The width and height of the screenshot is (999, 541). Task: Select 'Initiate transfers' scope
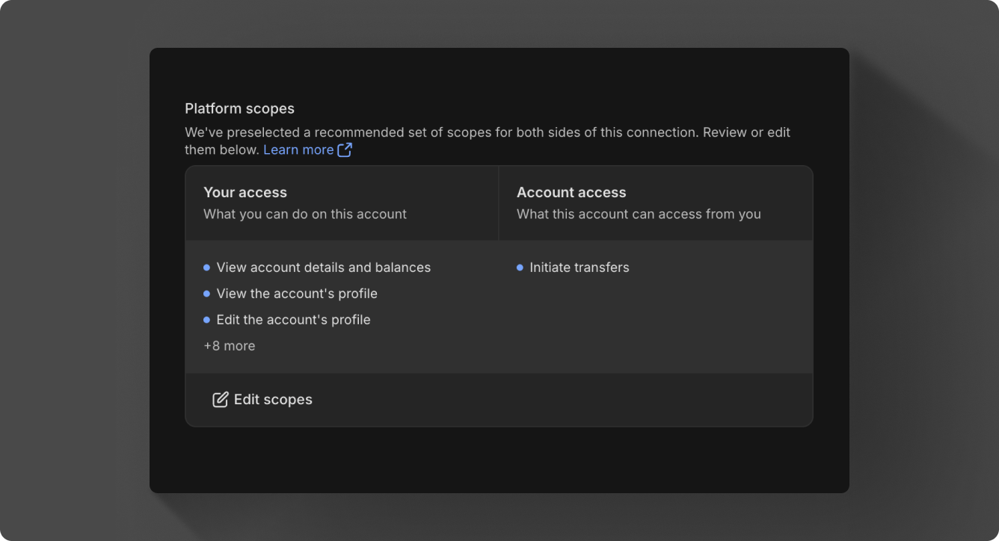tap(580, 268)
